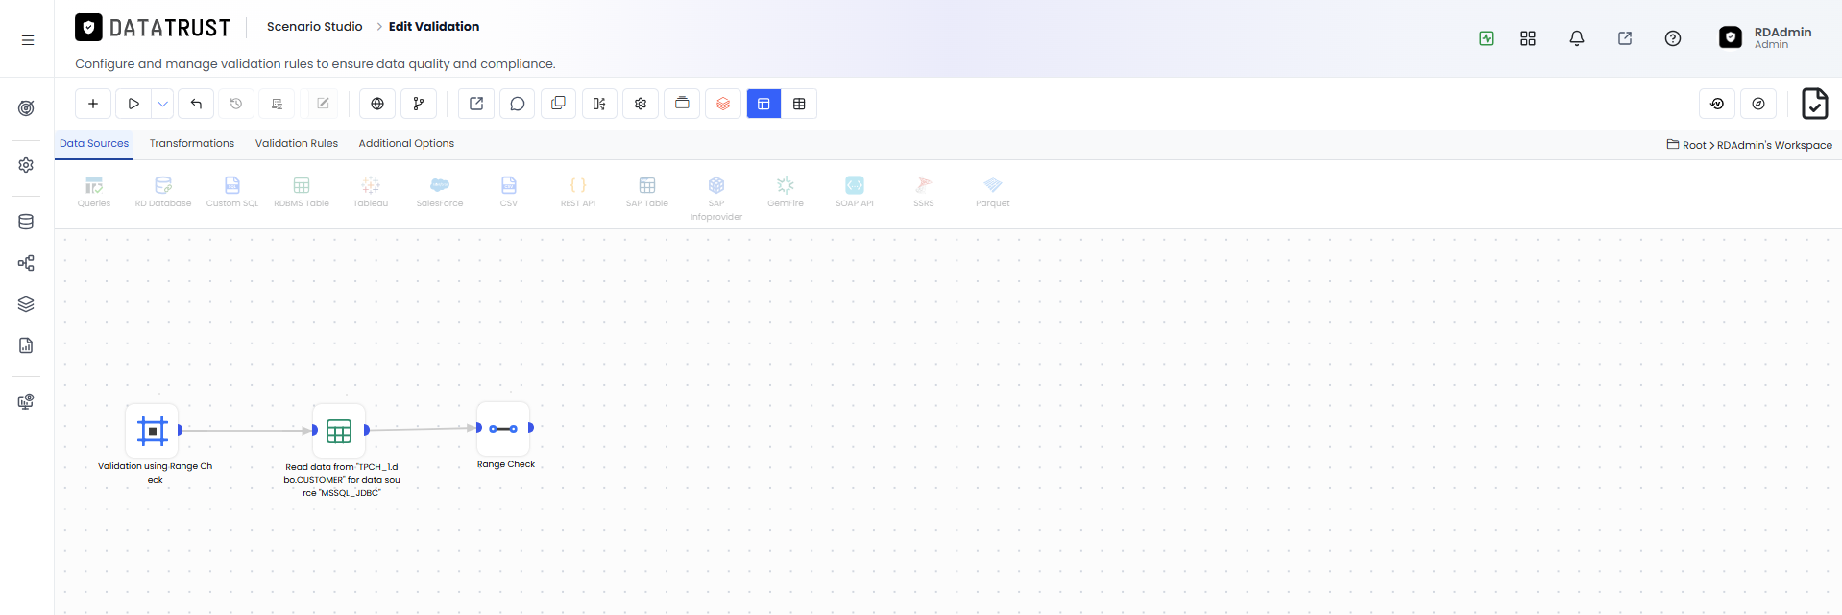This screenshot has width=1842, height=615.
Task: Select the Queries data source
Action: pyautogui.click(x=94, y=191)
